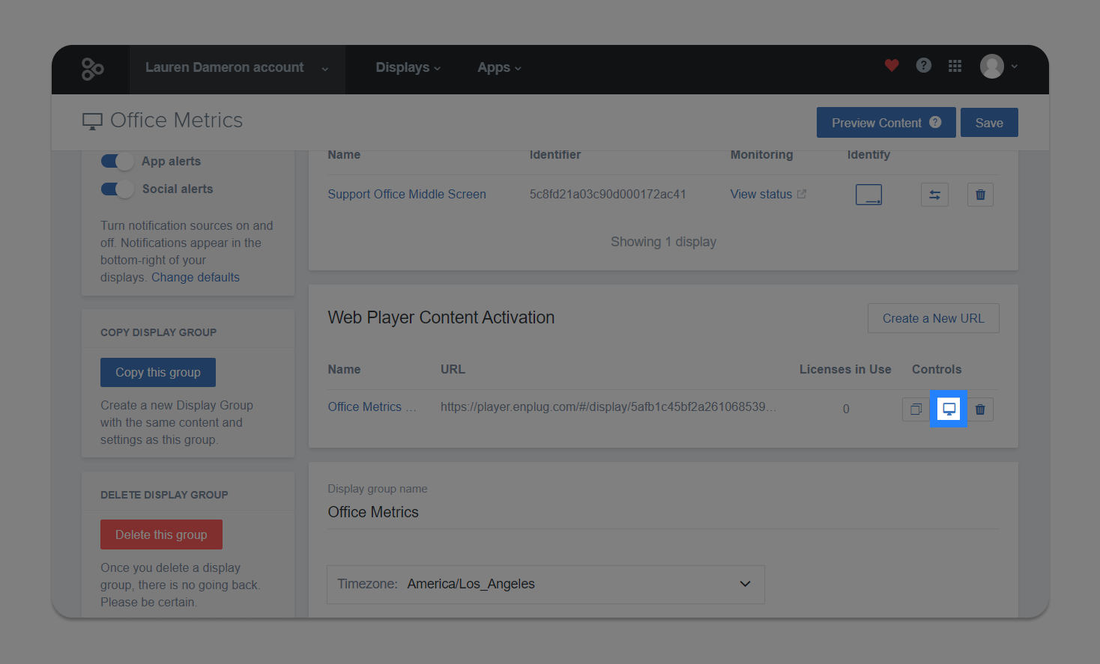1100x664 pixels.
Task: Delete Support Office Middle Screen via trash icon
Action: (x=980, y=195)
